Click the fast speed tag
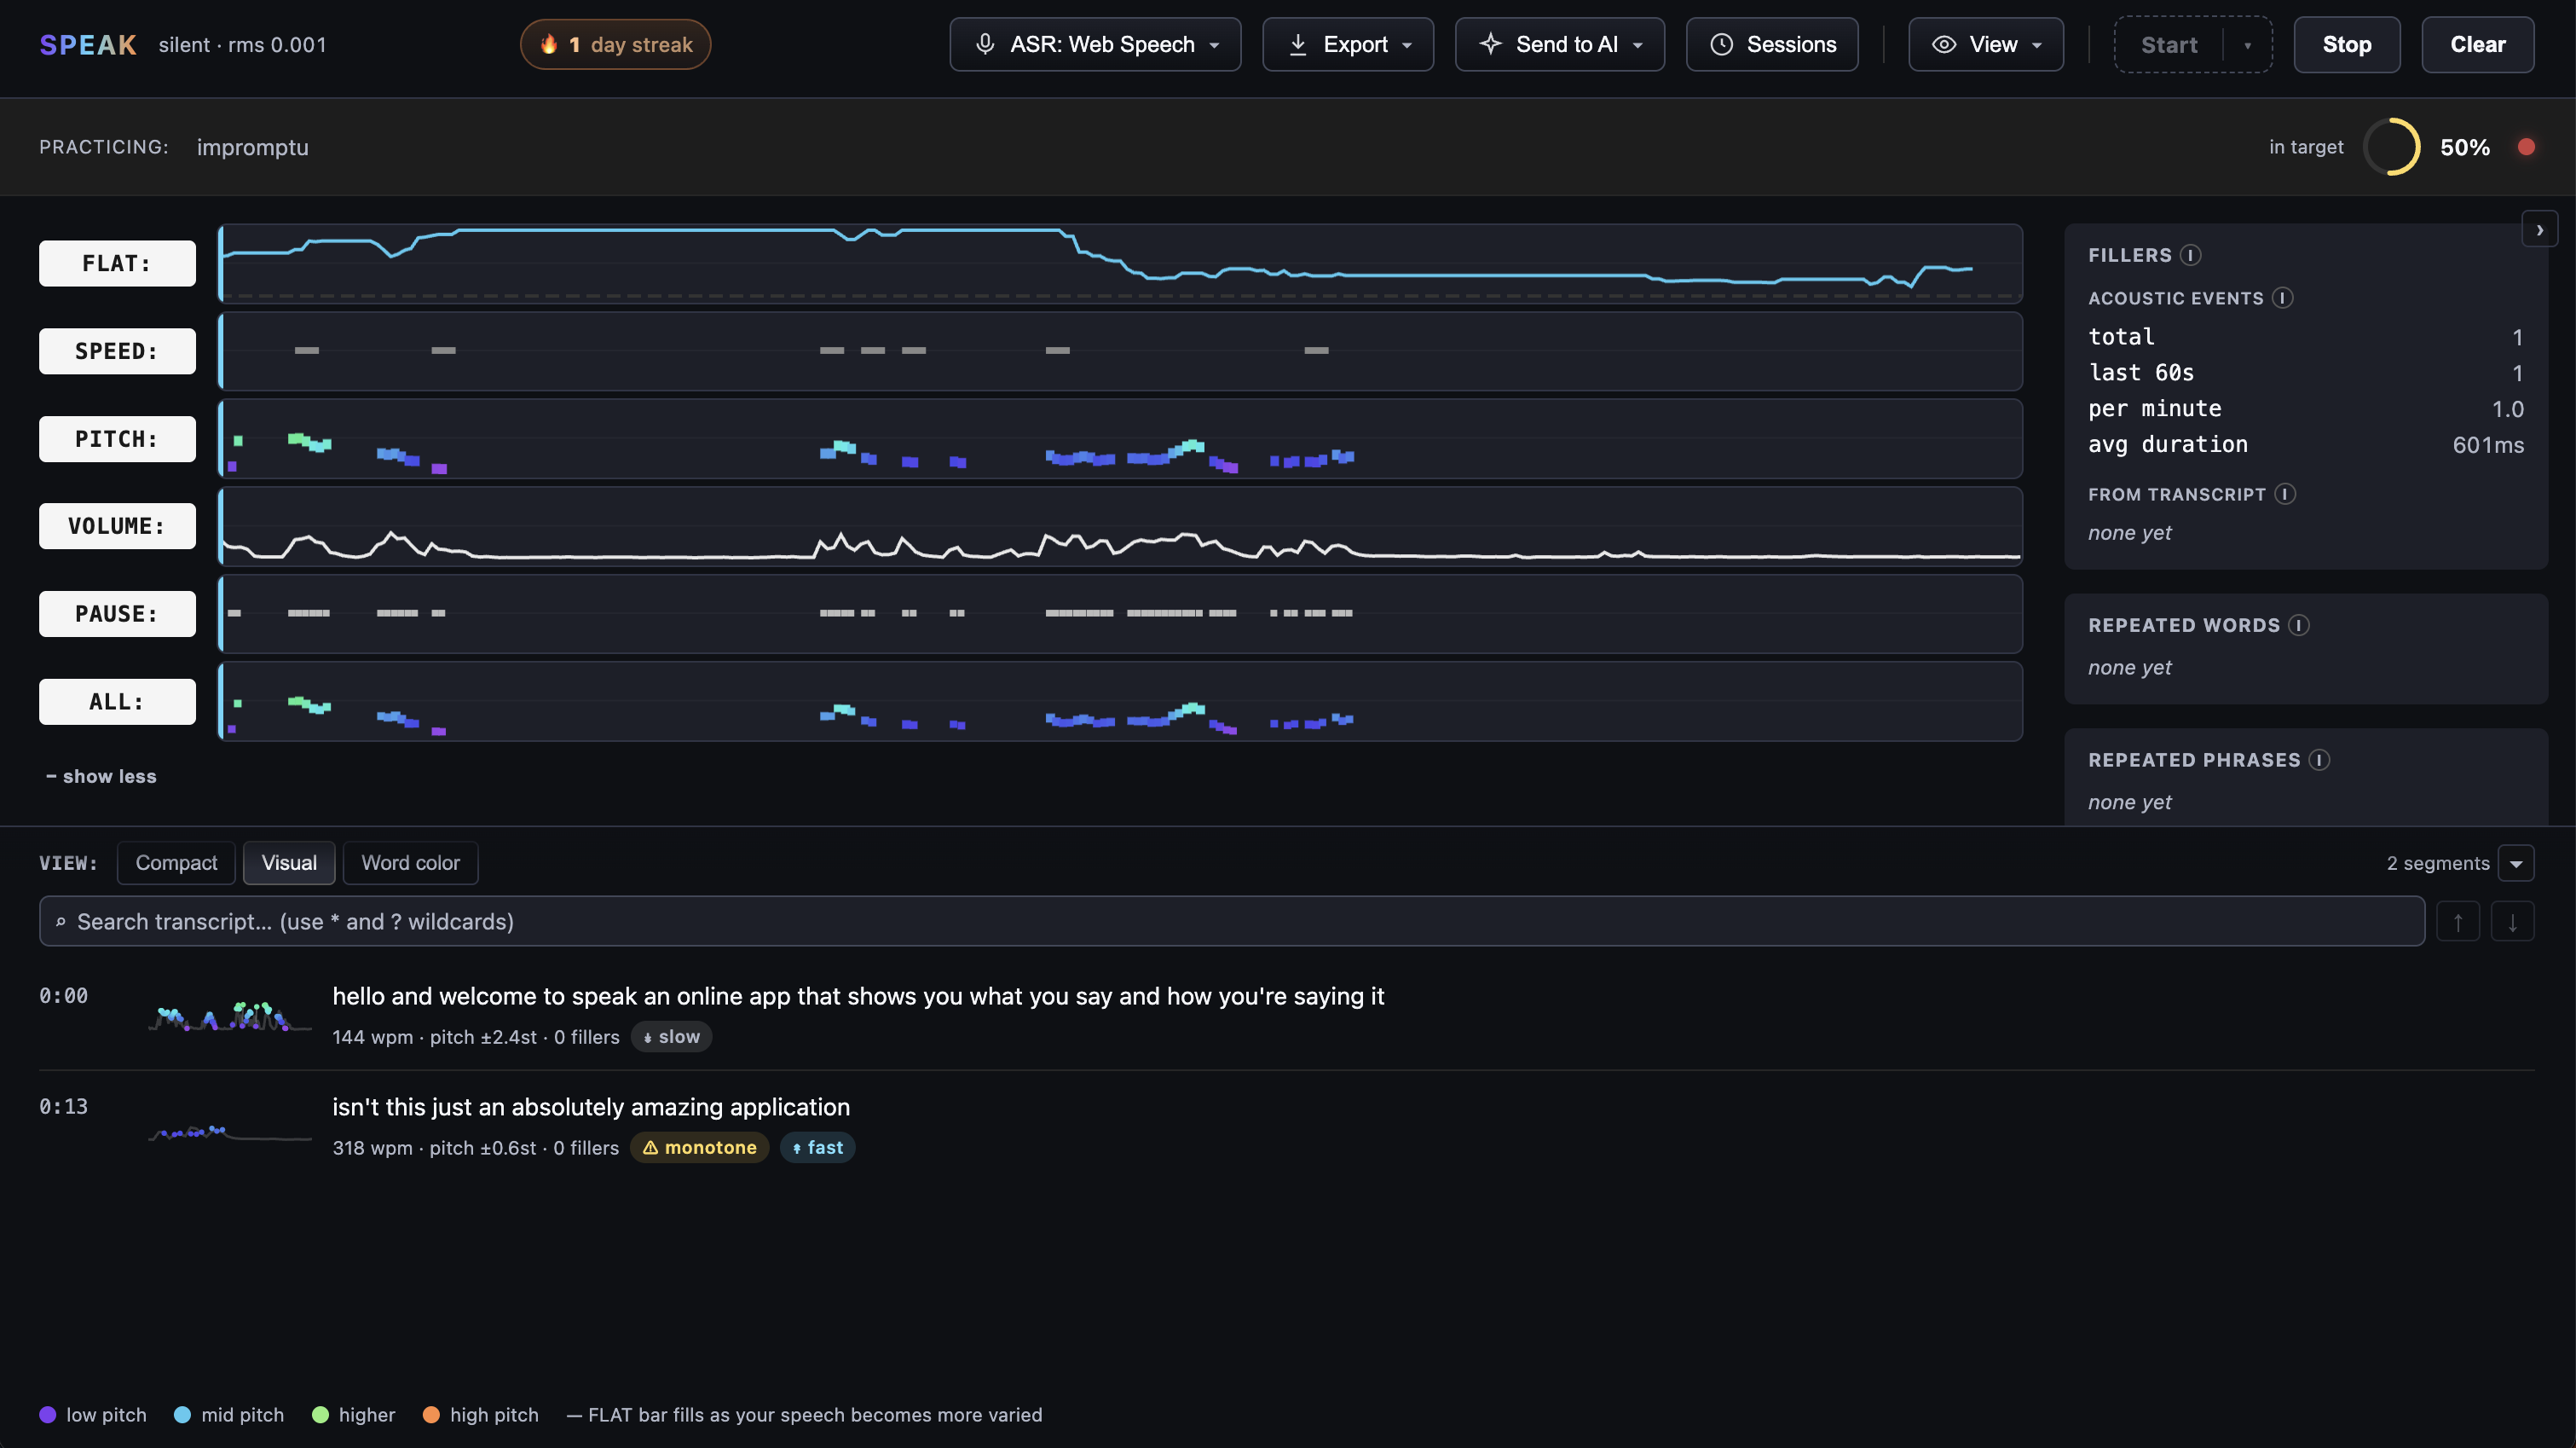The height and width of the screenshot is (1448, 2576). (x=817, y=1148)
